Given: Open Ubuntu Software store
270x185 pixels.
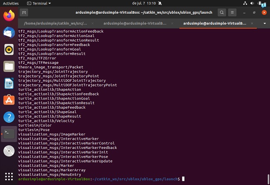Looking at the screenshot, I should (x=9, y=100).
